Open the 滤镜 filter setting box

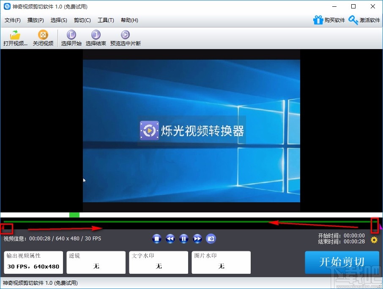pyautogui.click(x=96, y=262)
